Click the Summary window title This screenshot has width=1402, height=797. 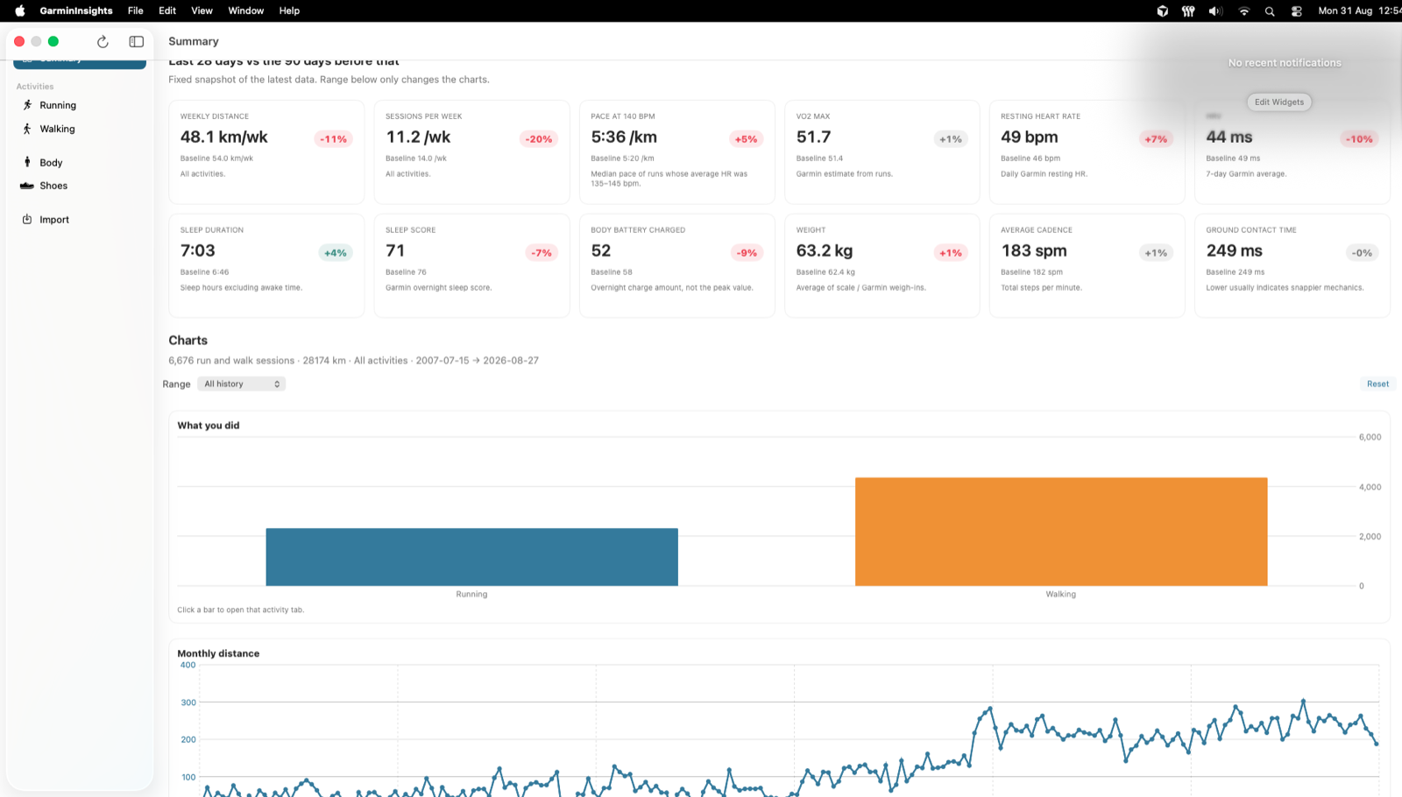click(x=194, y=41)
